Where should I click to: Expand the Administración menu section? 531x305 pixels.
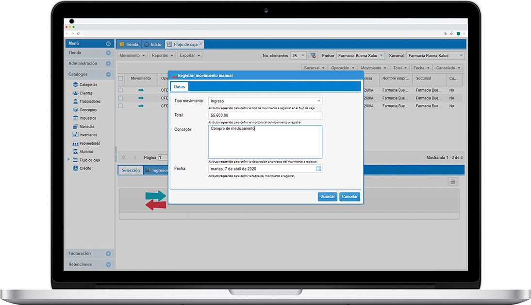[108, 64]
